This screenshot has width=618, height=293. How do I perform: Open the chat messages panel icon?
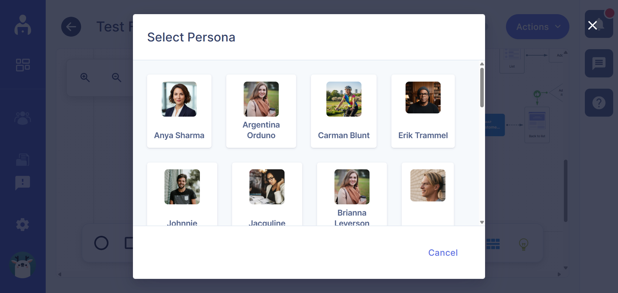[x=599, y=63]
